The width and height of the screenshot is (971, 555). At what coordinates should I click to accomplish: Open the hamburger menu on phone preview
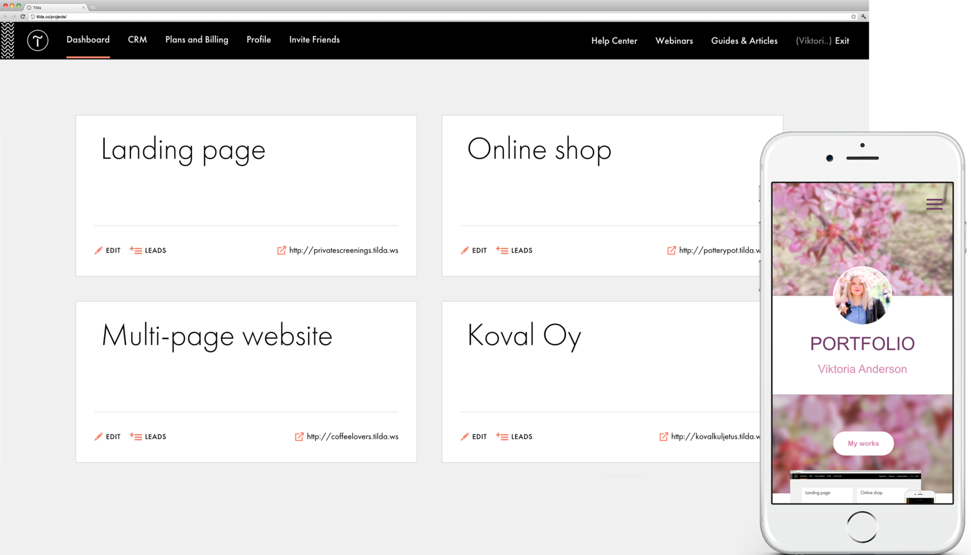(934, 204)
